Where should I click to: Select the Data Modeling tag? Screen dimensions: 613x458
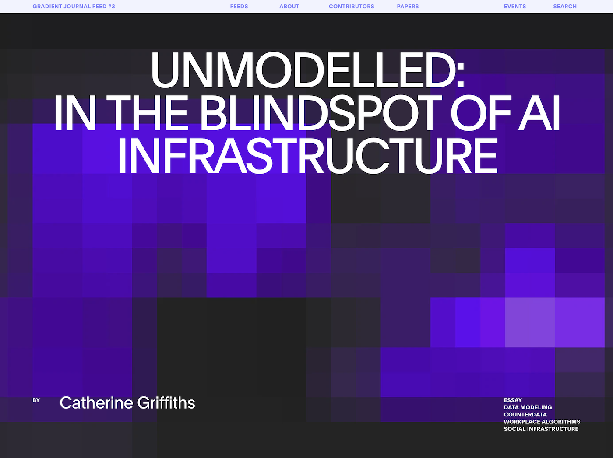(x=528, y=407)
